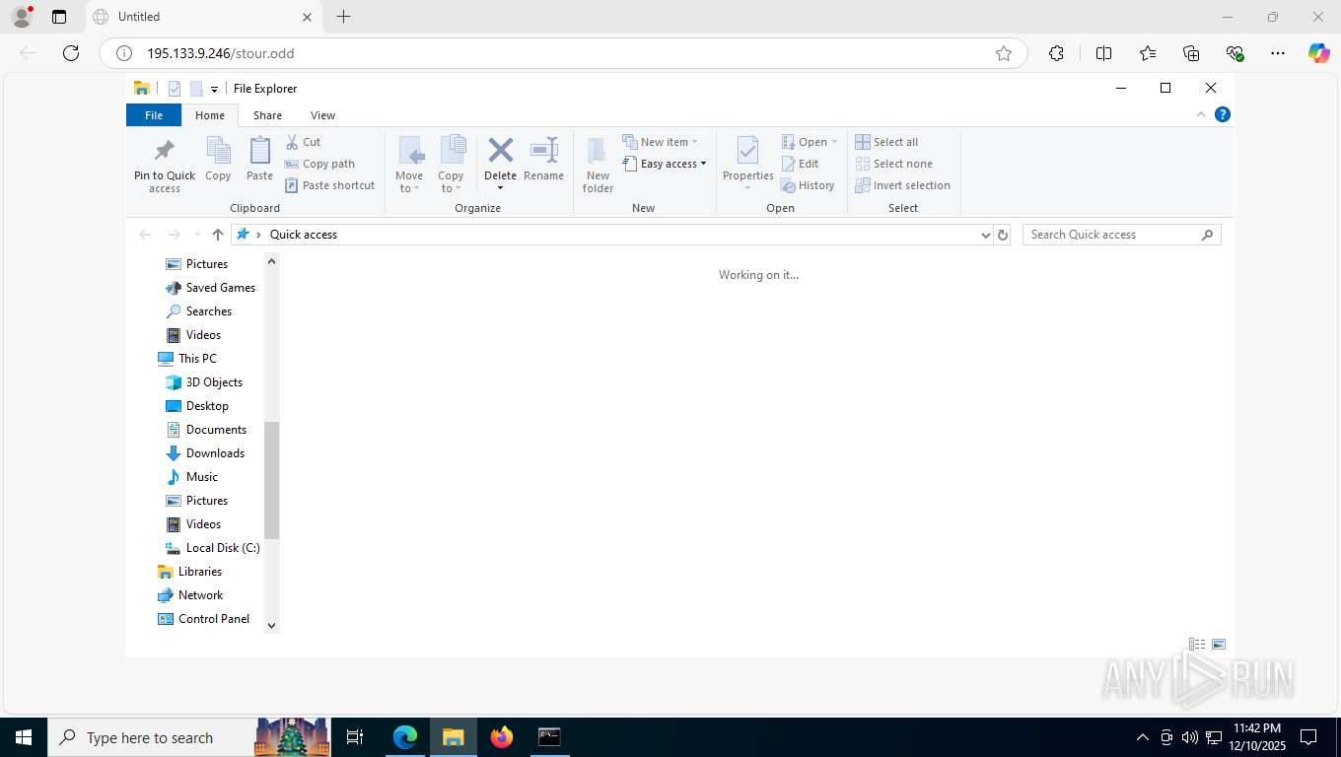Click navigation pane scroll up arrow
The width and height of the screenshot is (1341, 757).
click(272, 261)
